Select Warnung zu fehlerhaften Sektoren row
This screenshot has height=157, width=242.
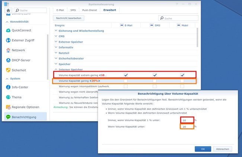[x=76, y=97]
